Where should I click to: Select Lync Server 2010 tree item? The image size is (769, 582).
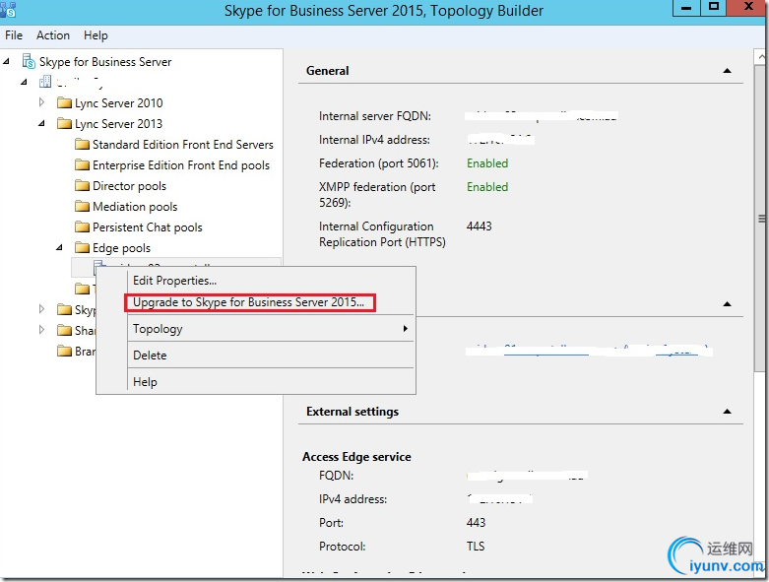pyautogui.click(x=119, y=103)
